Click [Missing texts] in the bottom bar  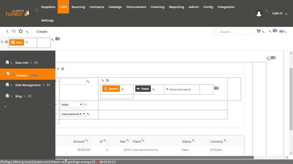pyautogui.click(x=22, y=162)
